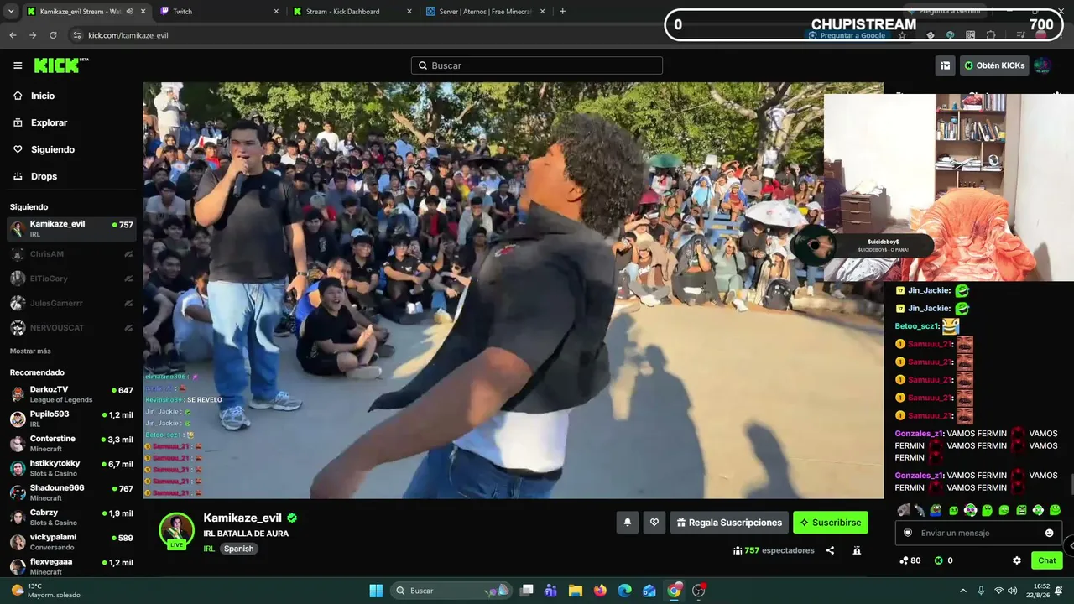Switch to Server | Aternos tab
Viewport: 1074px width, 604px height.
point(486,11)
